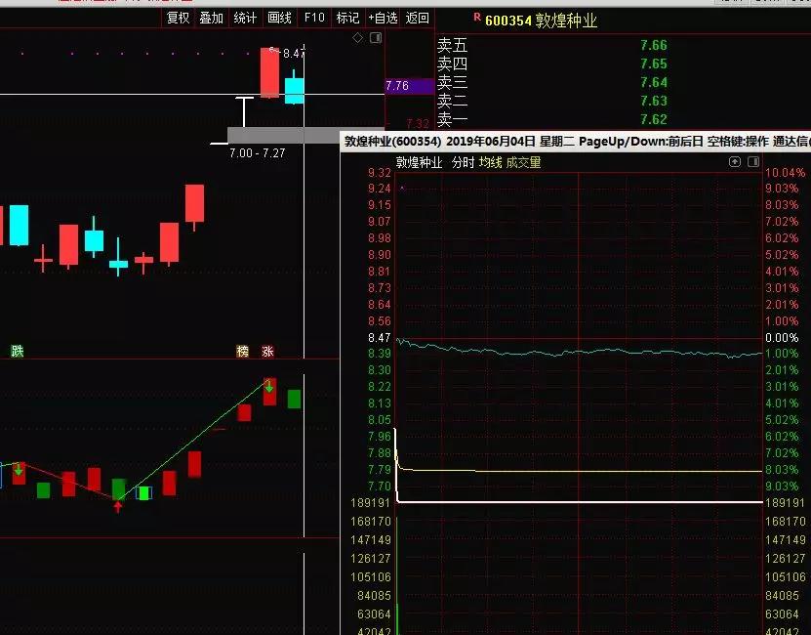The image size is (811, 635).
Task: Select the 均线 label in intraday popup
Action: [489, 162]
